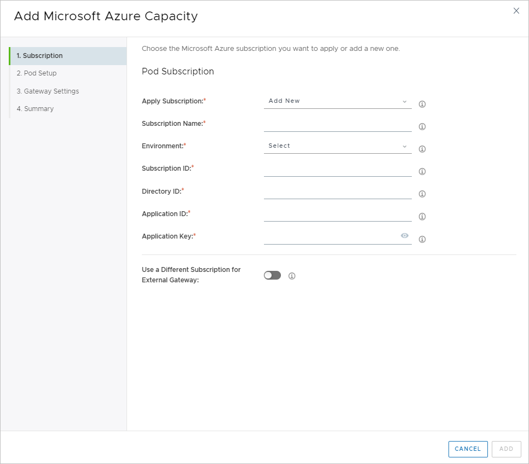
Task: Go to step 3. Gateway Settings
Action: coord(48,91)
